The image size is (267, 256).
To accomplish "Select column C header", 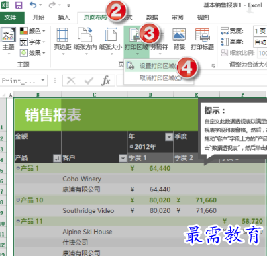I will click(95, 95).
